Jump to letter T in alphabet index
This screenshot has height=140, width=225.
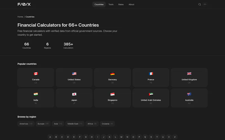click(x=157, y=137)
